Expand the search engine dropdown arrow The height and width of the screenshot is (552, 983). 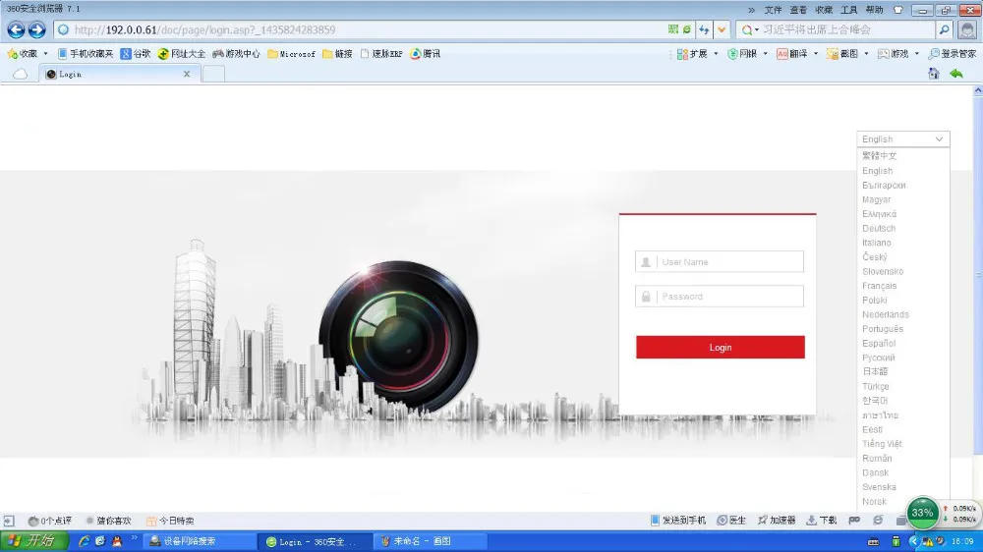click(757, 30)
